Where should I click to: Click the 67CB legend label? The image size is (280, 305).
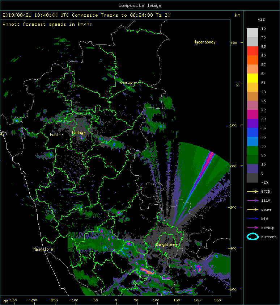[266, 192]
